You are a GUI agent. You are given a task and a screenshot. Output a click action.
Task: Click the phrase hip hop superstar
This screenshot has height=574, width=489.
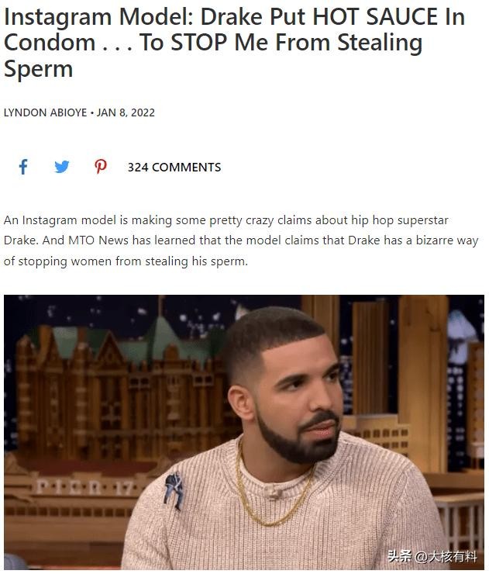point(399,220)
